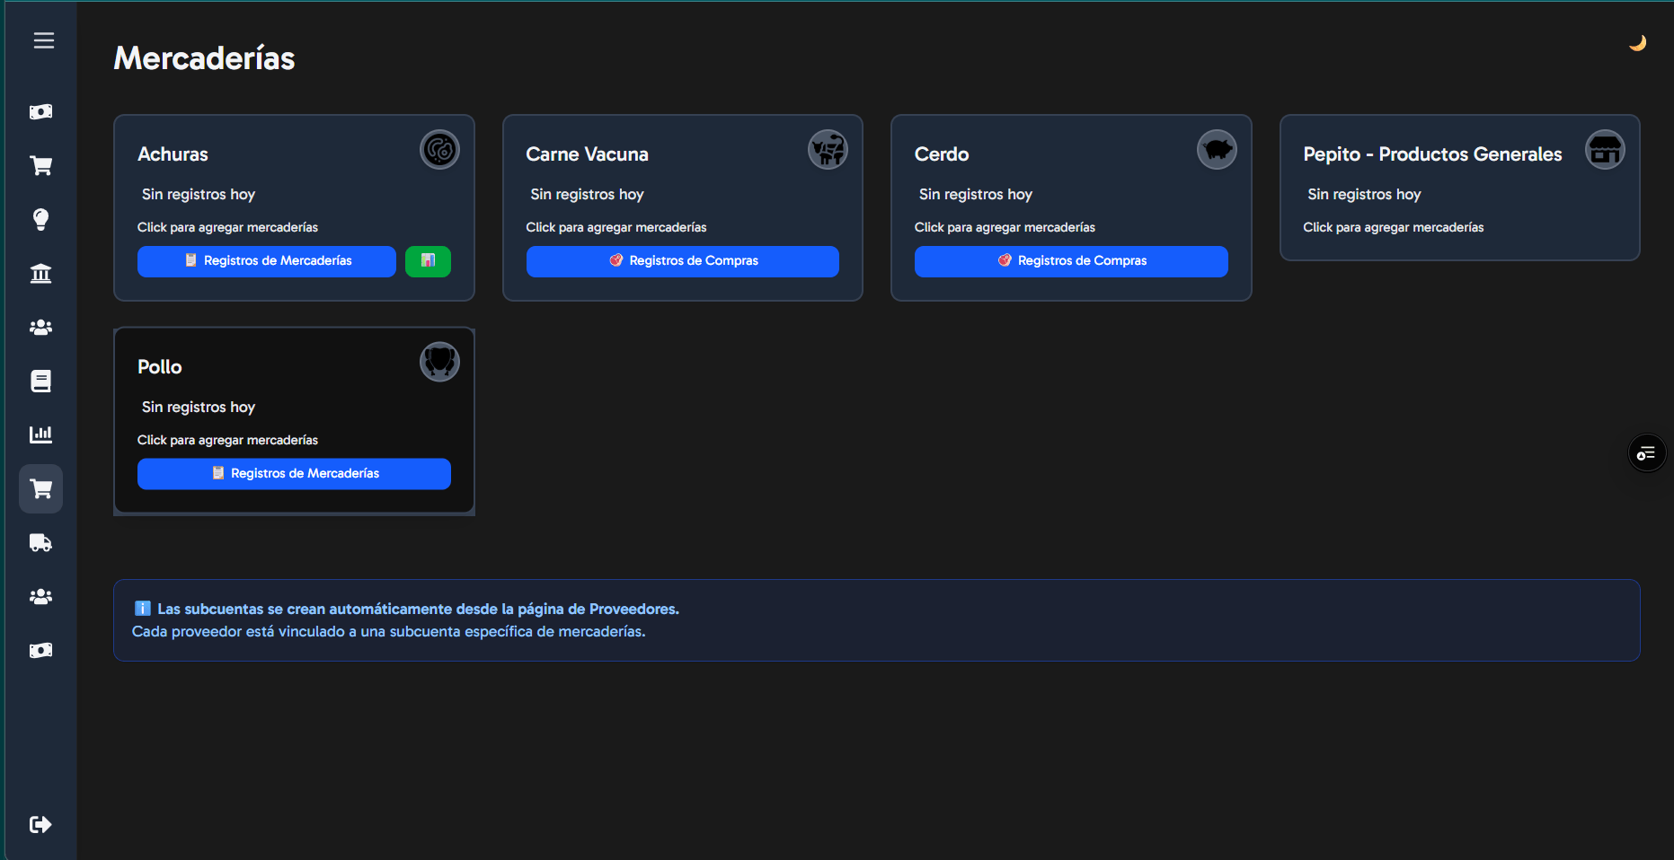Click 'Click para agregar mercaderías' in Pepito card
The height and width of the screenshot is (860, 1674).
click(1394, 228)
